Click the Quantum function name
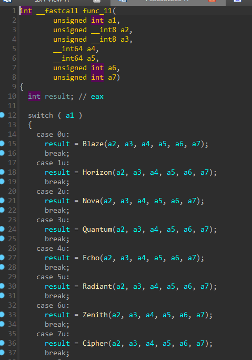The height and width of the screenshot is (360, 252). (97, 229)
